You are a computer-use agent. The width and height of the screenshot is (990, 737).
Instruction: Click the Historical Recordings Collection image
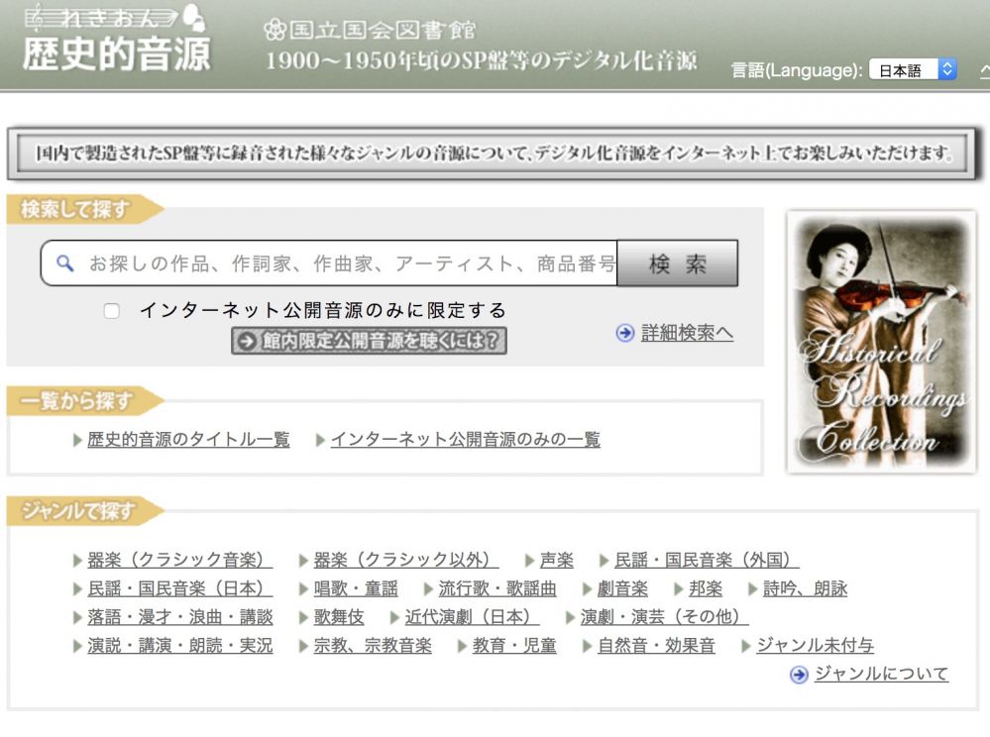[x=881, y=342]
